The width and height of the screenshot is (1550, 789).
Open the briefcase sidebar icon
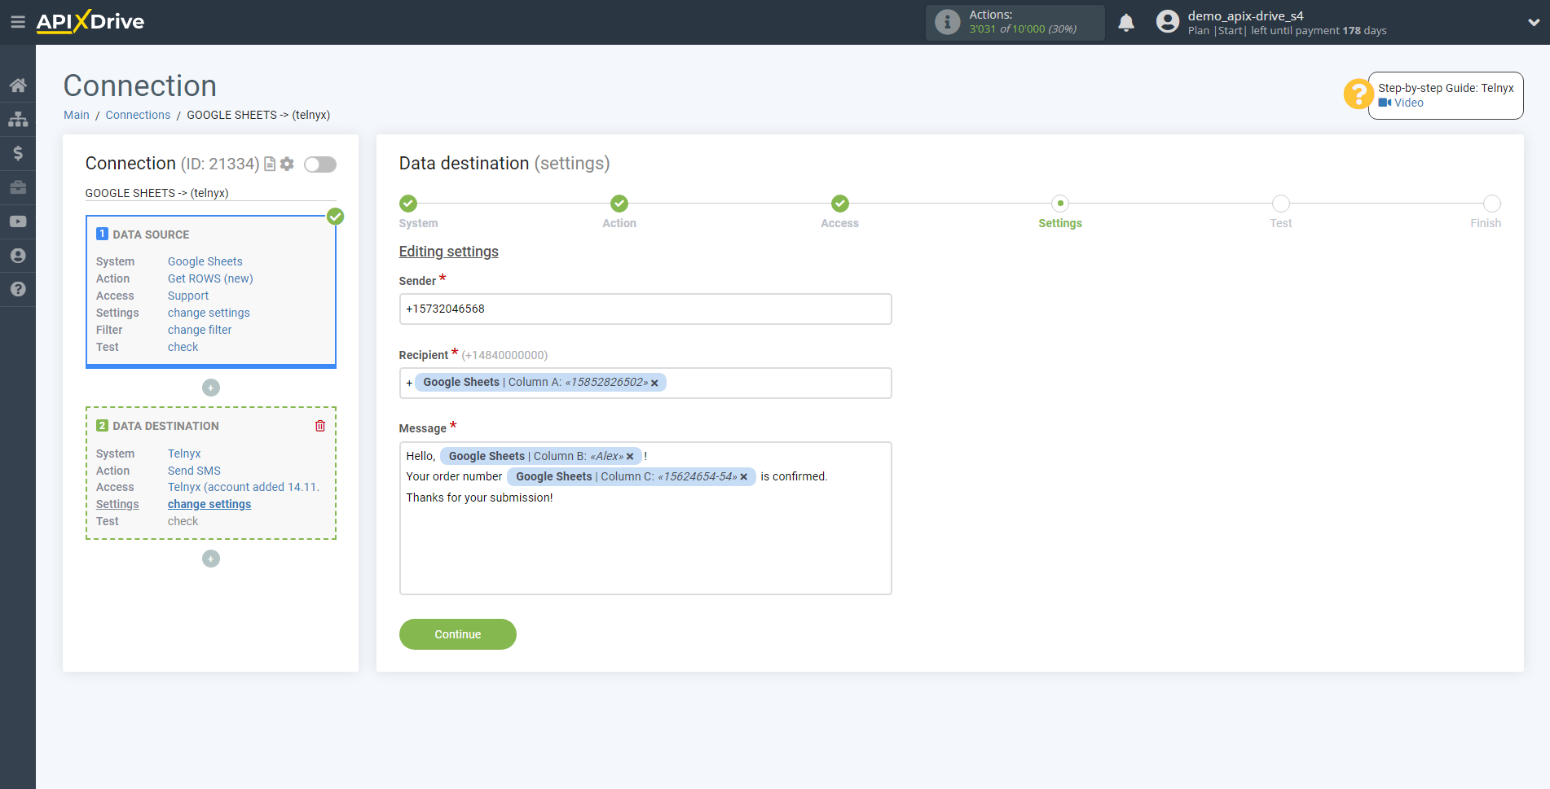18,187
